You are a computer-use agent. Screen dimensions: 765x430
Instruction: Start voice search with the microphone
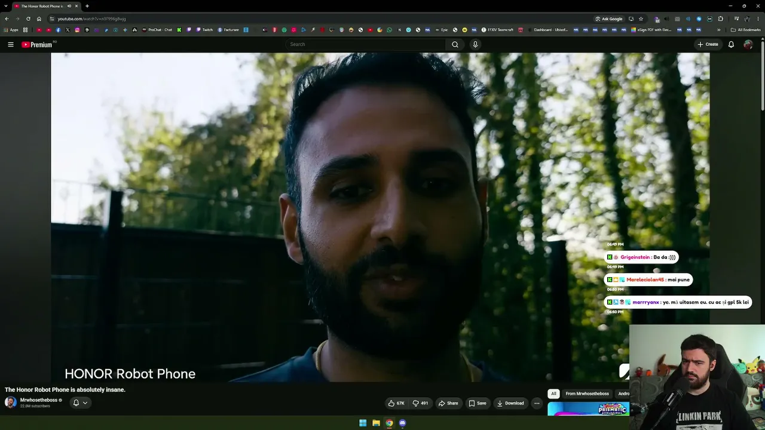click(x=475, y=44)
